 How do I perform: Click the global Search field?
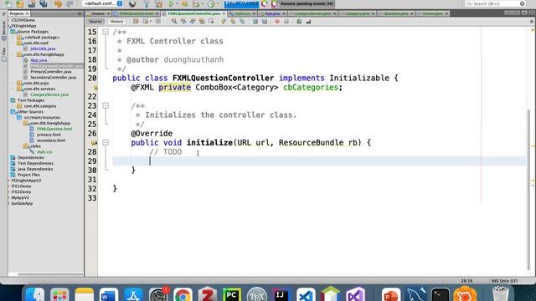pos(495,3)
